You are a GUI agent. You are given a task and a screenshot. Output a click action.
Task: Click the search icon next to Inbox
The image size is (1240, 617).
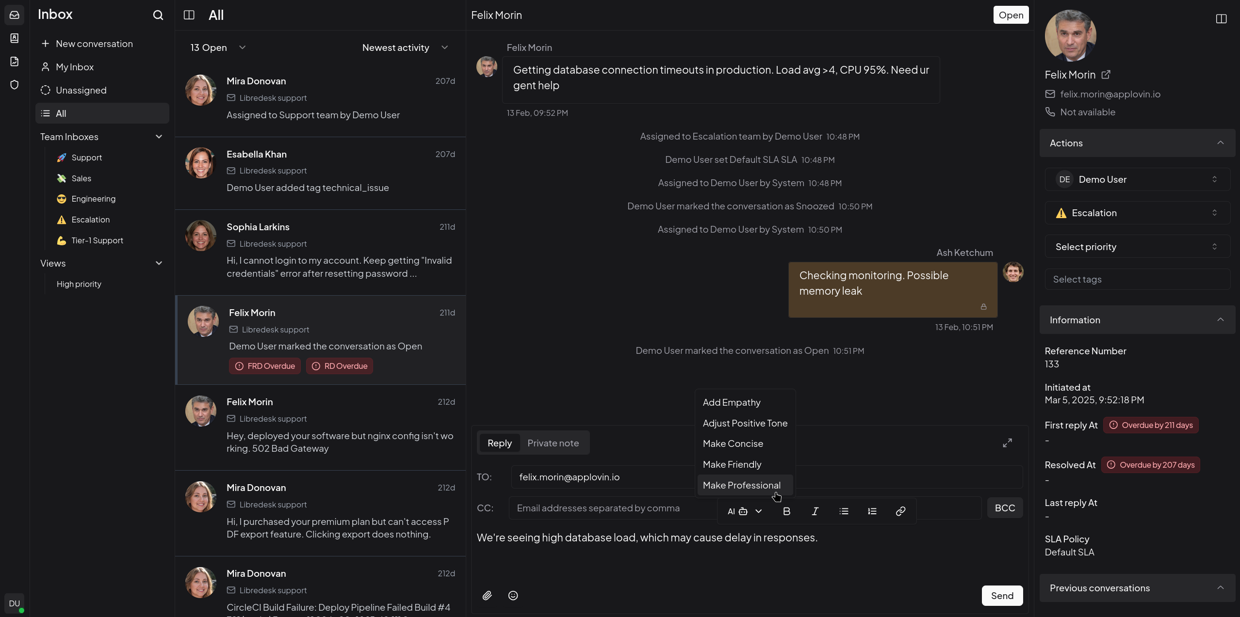[158, 15]
